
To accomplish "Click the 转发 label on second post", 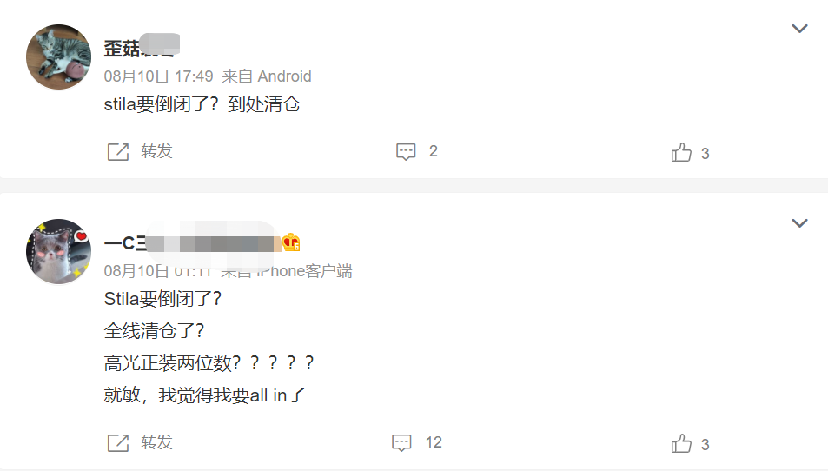I will point(156,442).
